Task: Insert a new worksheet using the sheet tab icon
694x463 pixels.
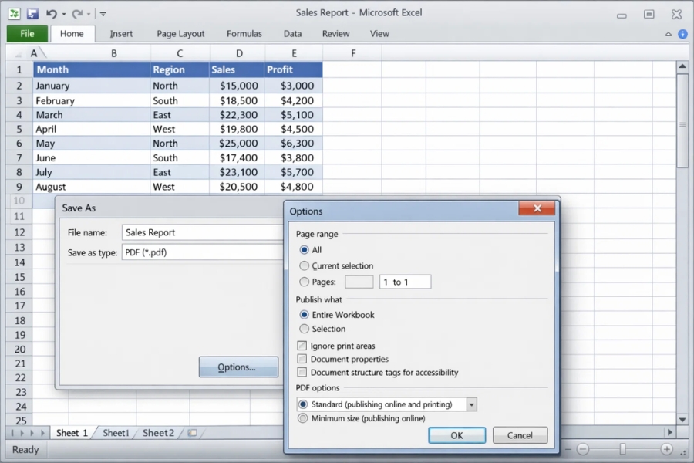Action: [x=193, y=433]
